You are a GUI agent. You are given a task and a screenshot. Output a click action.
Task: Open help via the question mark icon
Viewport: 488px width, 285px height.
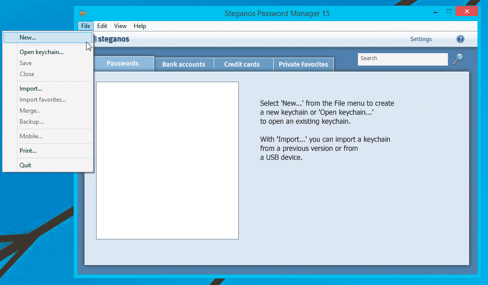[460, 39]
